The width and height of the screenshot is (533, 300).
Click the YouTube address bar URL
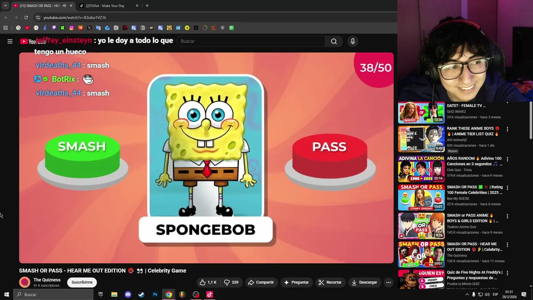75,17
